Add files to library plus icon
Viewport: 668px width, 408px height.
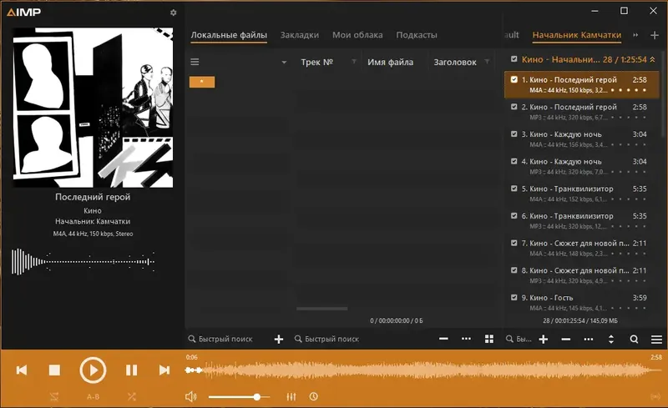pos(279,339)
